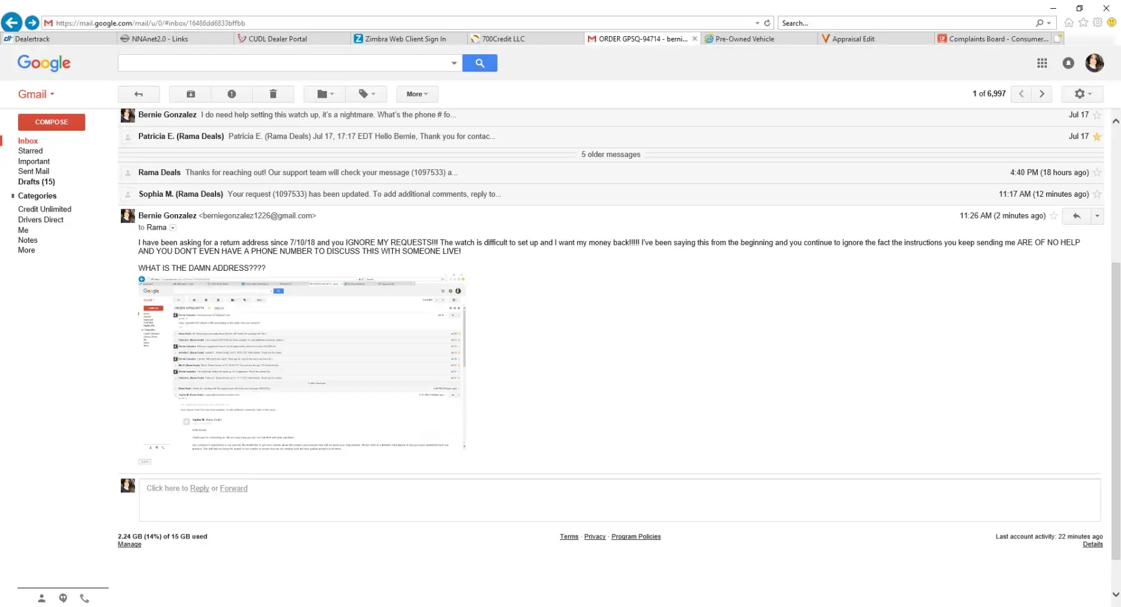Switch to the NNAnet2.0 - Links tab
The height and width of the screenshot is (607, 1121).
point(176,39)
